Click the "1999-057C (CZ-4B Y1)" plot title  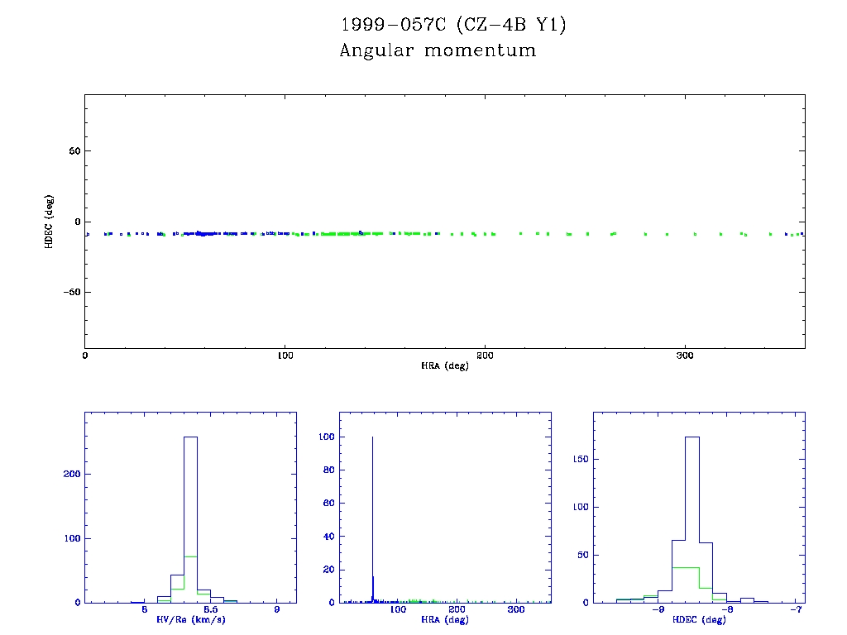[453, 25]
